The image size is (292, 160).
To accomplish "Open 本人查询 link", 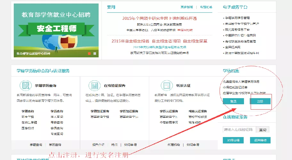I will tap(57, 117).
